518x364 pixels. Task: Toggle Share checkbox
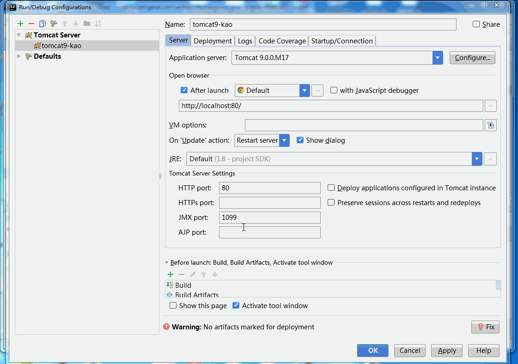pyautogui.click(x=476, y=24)
